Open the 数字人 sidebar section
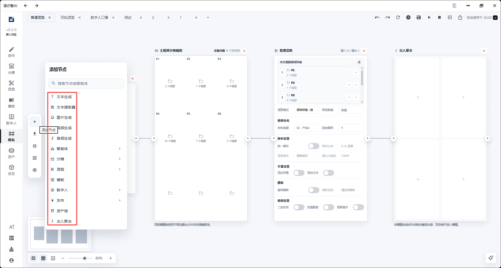The height and width of the screenshot is (268, 501). click(11, 120)
